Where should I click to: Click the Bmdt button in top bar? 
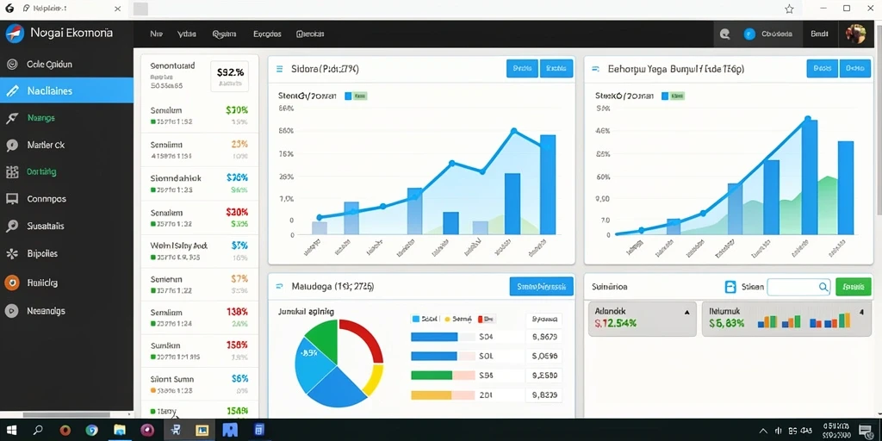coord(819,34)
